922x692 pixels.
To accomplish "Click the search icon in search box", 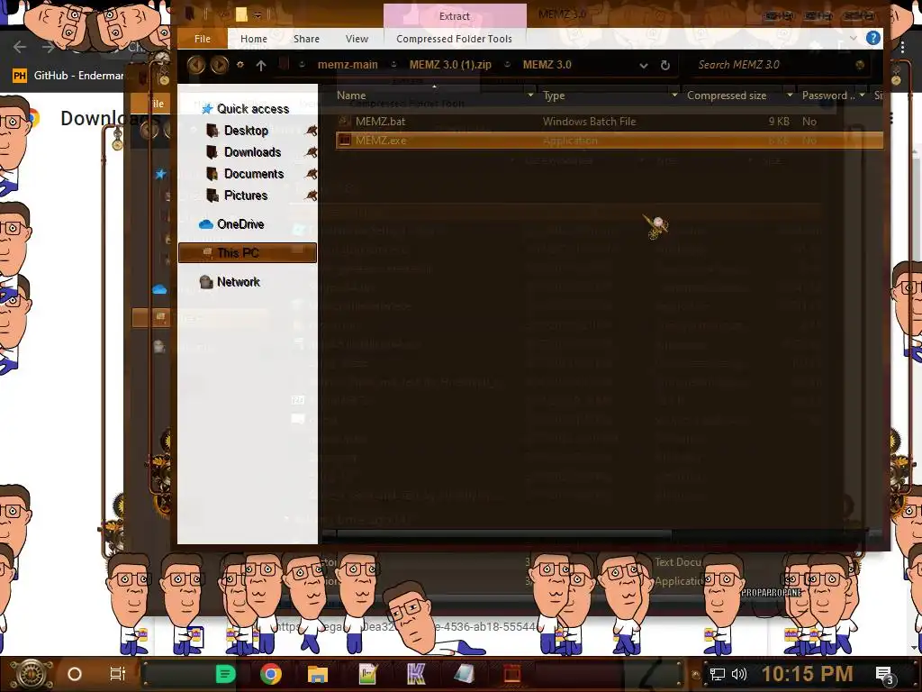I will [x=860, y=65].
